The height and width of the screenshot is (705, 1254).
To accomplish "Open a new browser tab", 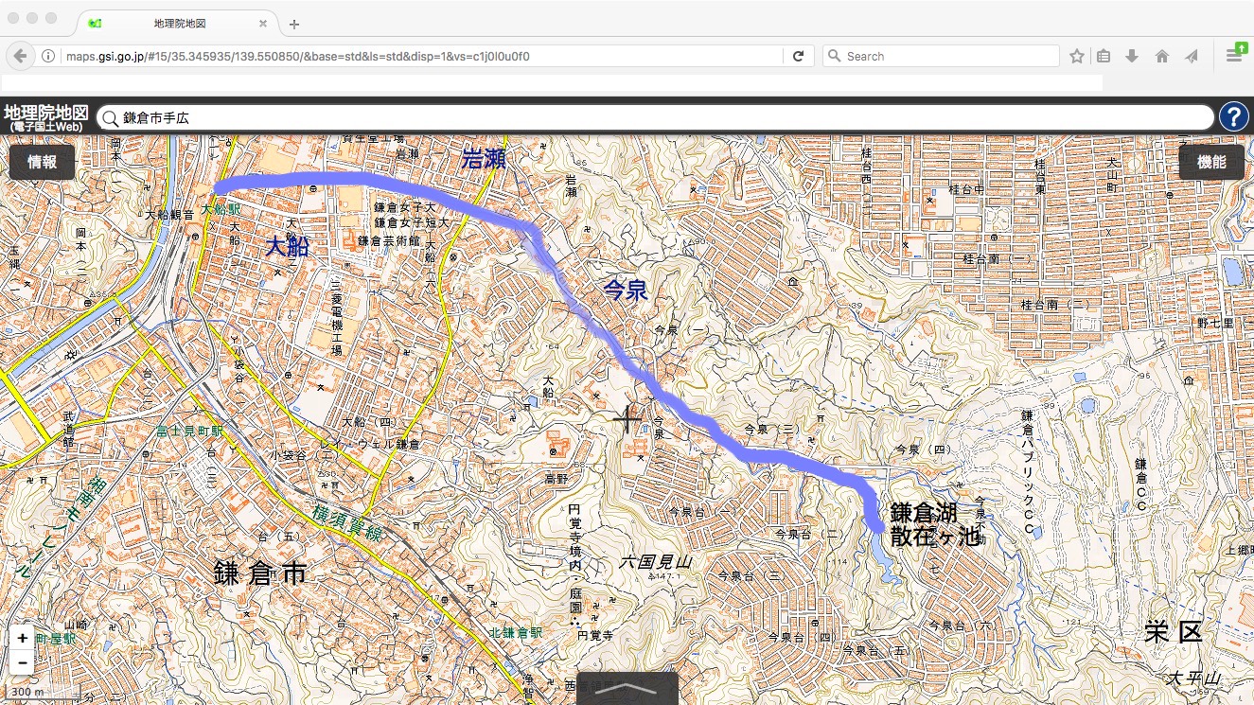I will pos(294,24).
